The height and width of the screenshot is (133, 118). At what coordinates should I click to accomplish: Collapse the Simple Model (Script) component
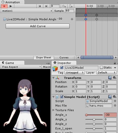(54, 97)
